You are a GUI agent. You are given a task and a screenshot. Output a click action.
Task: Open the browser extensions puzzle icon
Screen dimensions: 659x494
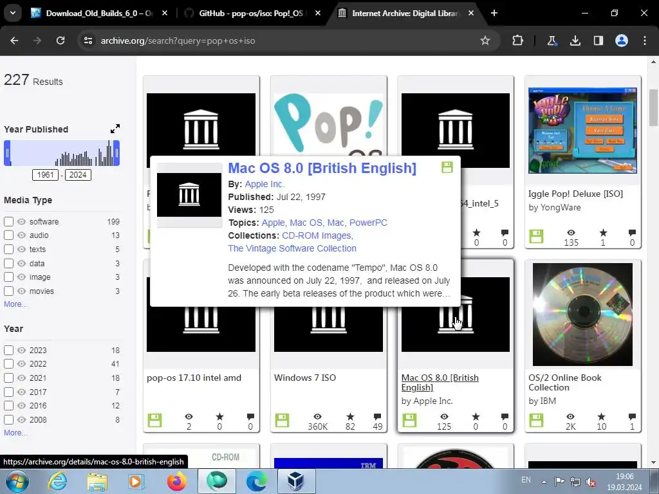tap(517, 41)
